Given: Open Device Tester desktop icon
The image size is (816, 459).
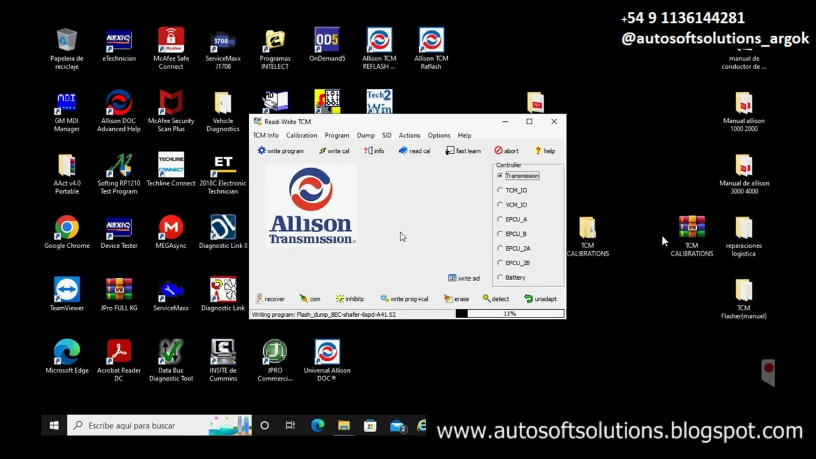Looking at the screenshot, I should (119, 233).
